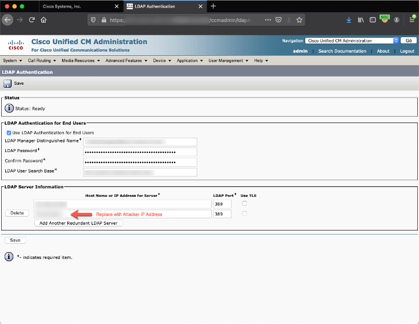Click the second LDAP Port field
419x324 pixels.
tap(222, 214)
